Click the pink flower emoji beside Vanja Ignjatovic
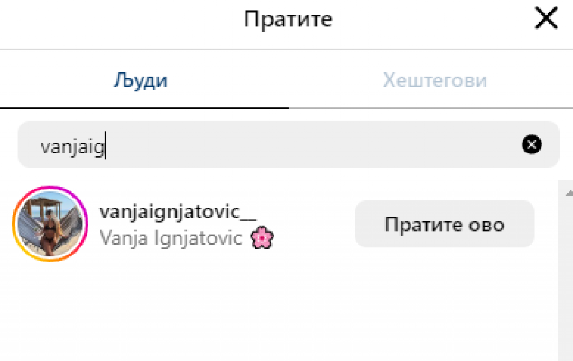573x361 pixels. coord(262,237)
